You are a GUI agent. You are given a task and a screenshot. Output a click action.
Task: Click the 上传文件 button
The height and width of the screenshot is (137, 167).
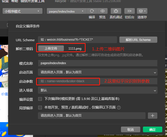coord(51,49)
